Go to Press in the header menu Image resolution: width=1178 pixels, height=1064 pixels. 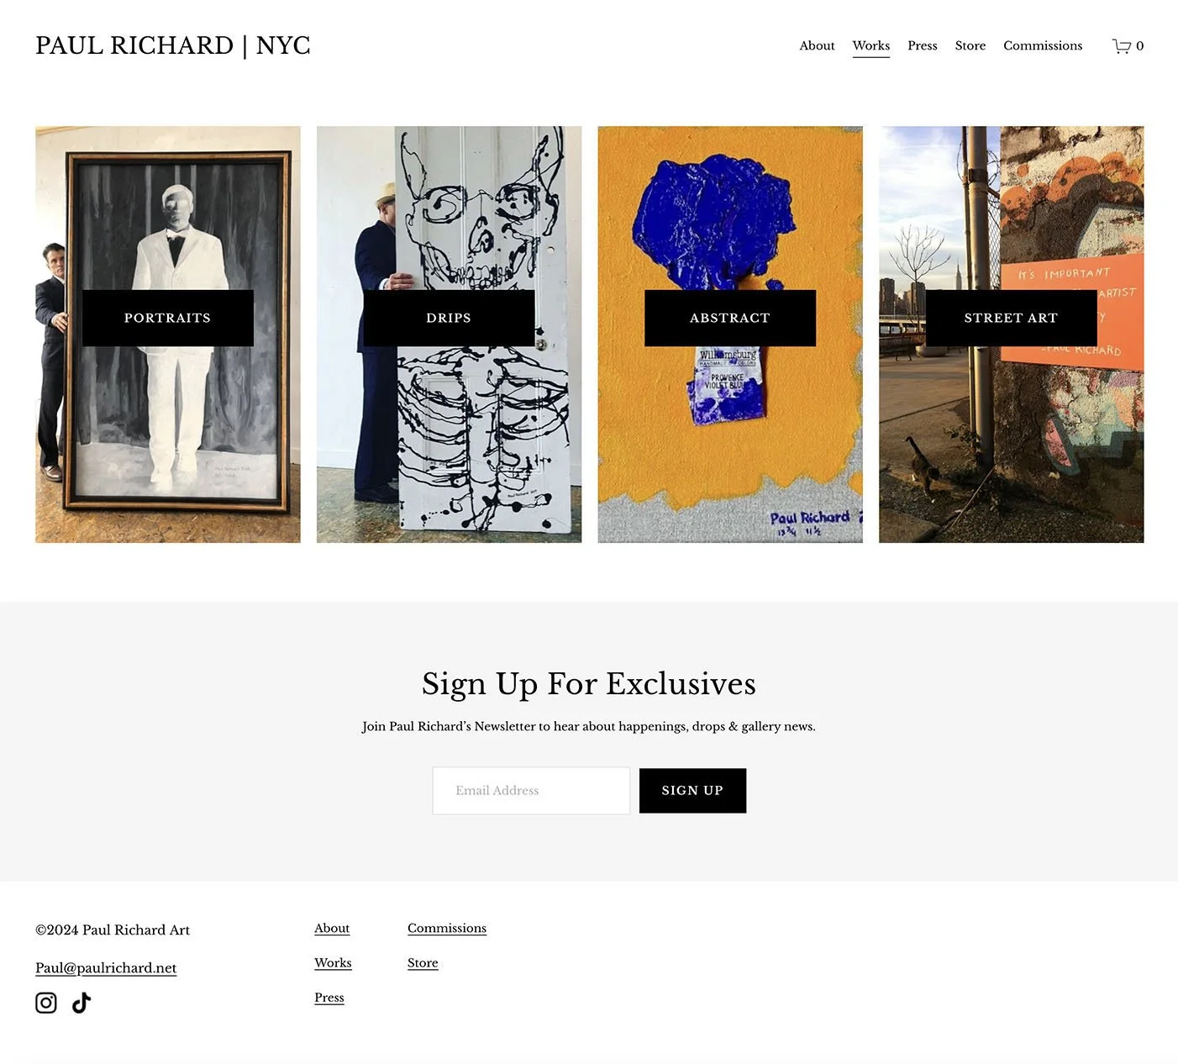point(922,45)
